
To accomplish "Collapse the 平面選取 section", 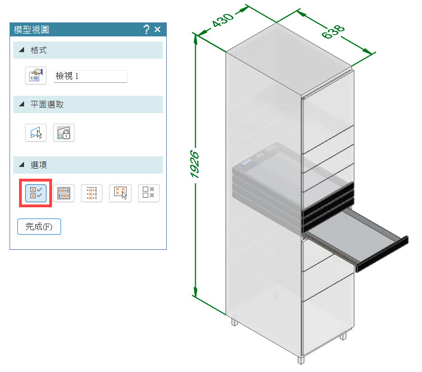I will 22,104.
